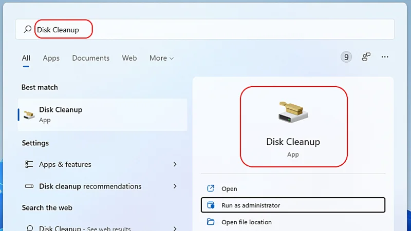Image resolution: width=411 pixels, height=231 pixels.
Task: Click the Run as administrator shield icon
Action: point(211,205)
